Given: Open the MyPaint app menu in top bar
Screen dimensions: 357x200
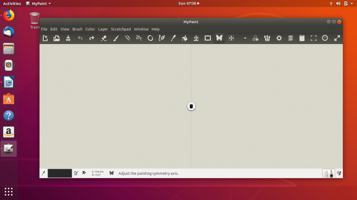Looking at the screenshot, I should pyautogui.click(x=39, y=3).
